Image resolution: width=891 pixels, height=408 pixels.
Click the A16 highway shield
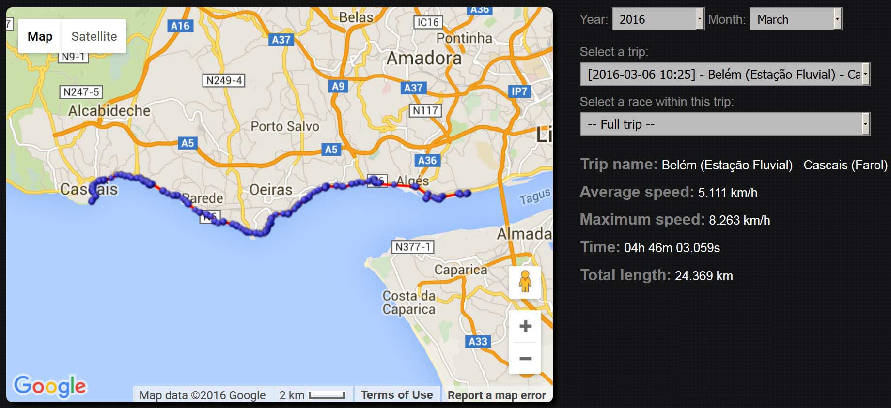point(180,26)
